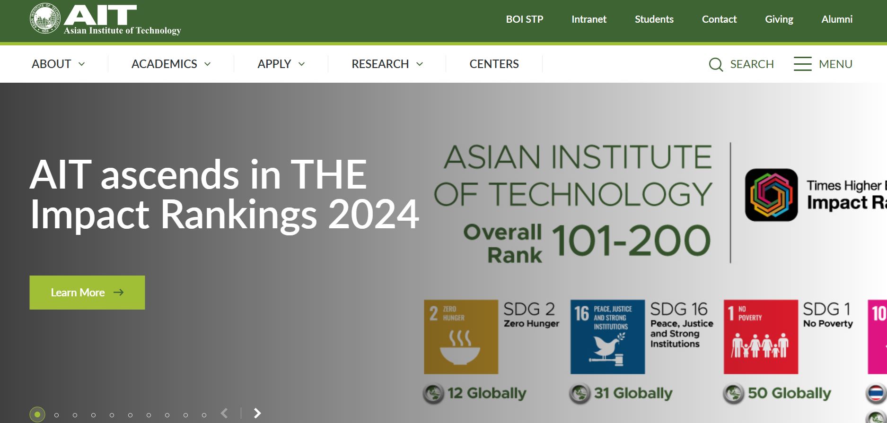Go to the Giving page

click(779, 19)
